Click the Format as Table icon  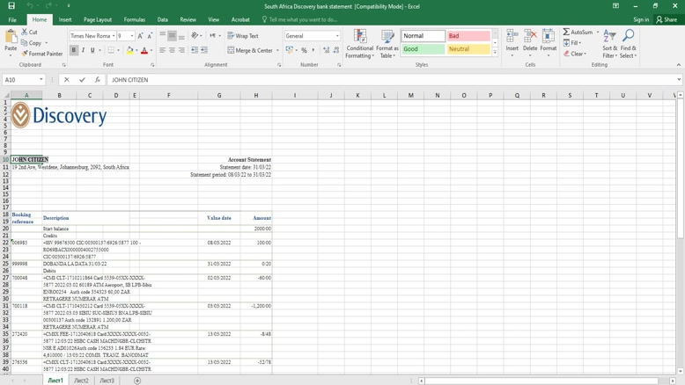387,44
